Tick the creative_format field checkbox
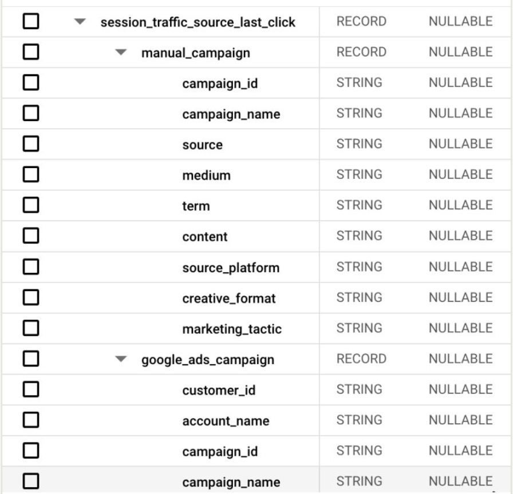Viewport: 513px width, 494px height. pyautogui.click(x=30, y=298)
